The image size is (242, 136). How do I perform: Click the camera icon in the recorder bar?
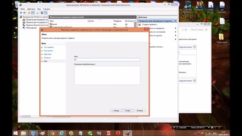pyautogui.click(x=212, y=128)
